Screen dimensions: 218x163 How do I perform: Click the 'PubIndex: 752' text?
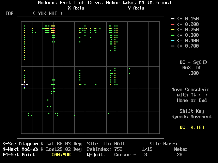coord(105,149)
